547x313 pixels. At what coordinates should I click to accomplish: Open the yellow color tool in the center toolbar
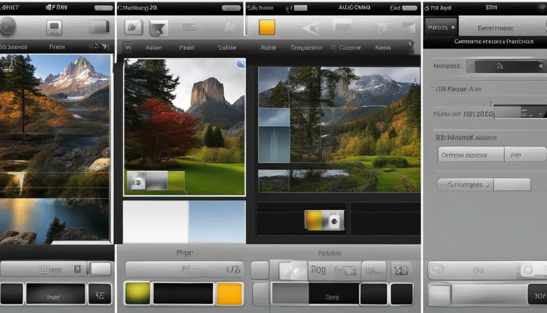[x=266, y=27]
